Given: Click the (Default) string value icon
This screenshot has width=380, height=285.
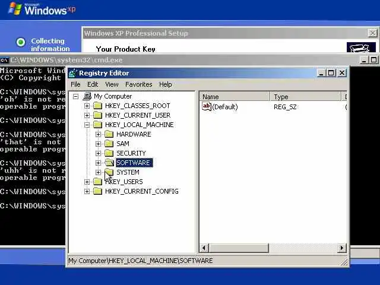Looking at the screenshot, I should coord(207,106).
